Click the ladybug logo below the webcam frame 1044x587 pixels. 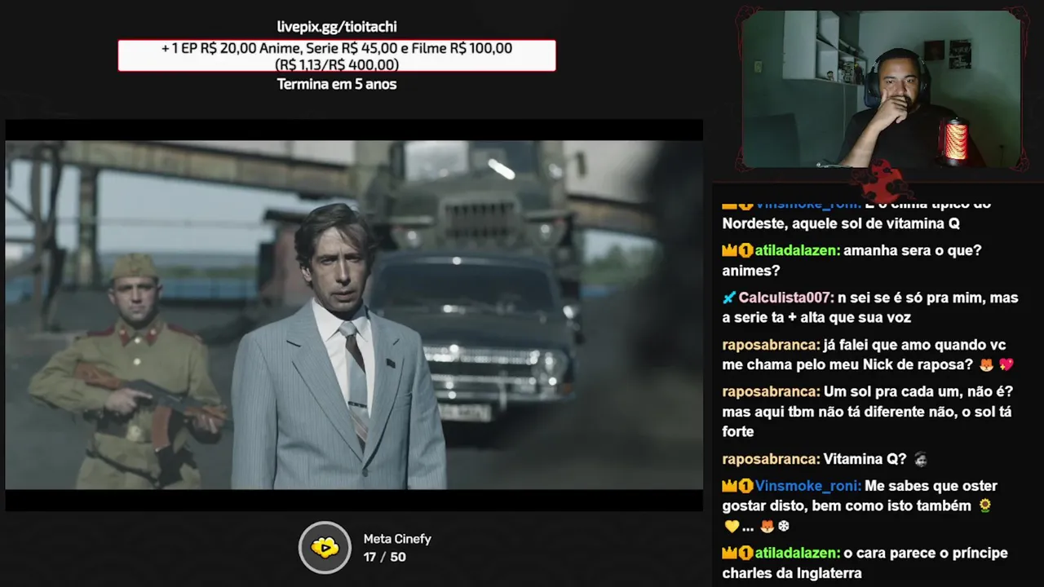tap(882, 181)
